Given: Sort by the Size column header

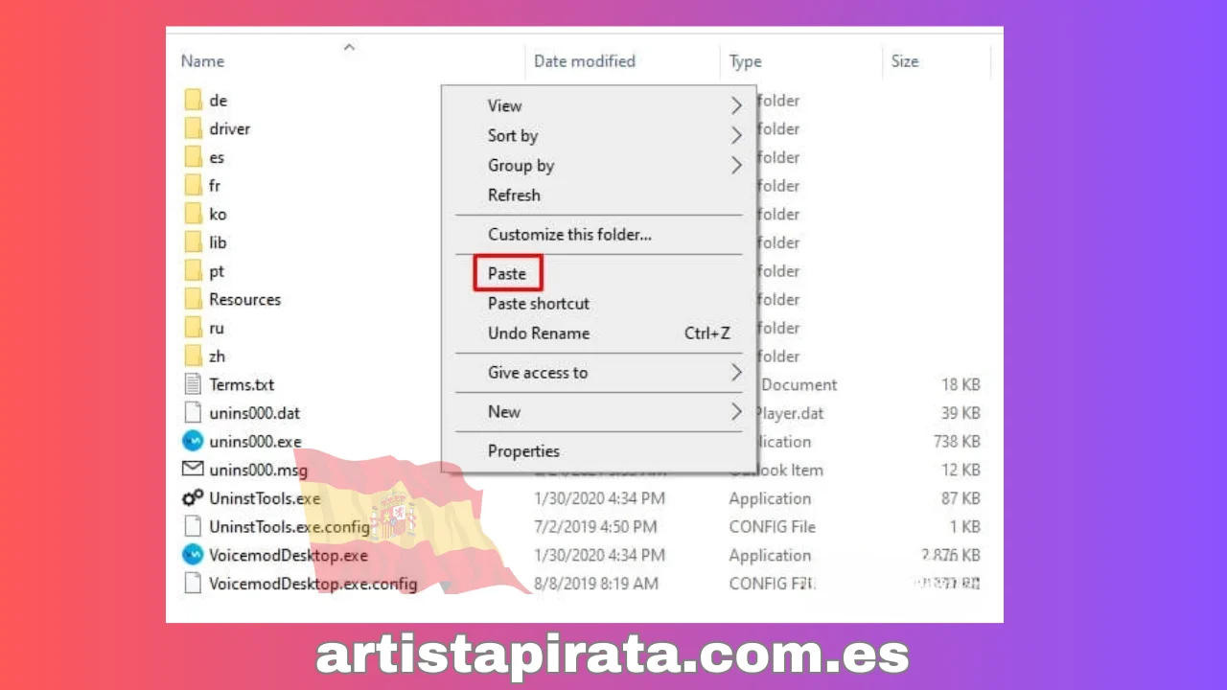Looking at the screenshot, I should tap(905, 60).
